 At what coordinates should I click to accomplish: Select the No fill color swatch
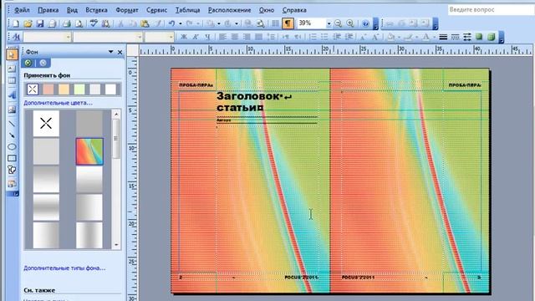point(33,89)
